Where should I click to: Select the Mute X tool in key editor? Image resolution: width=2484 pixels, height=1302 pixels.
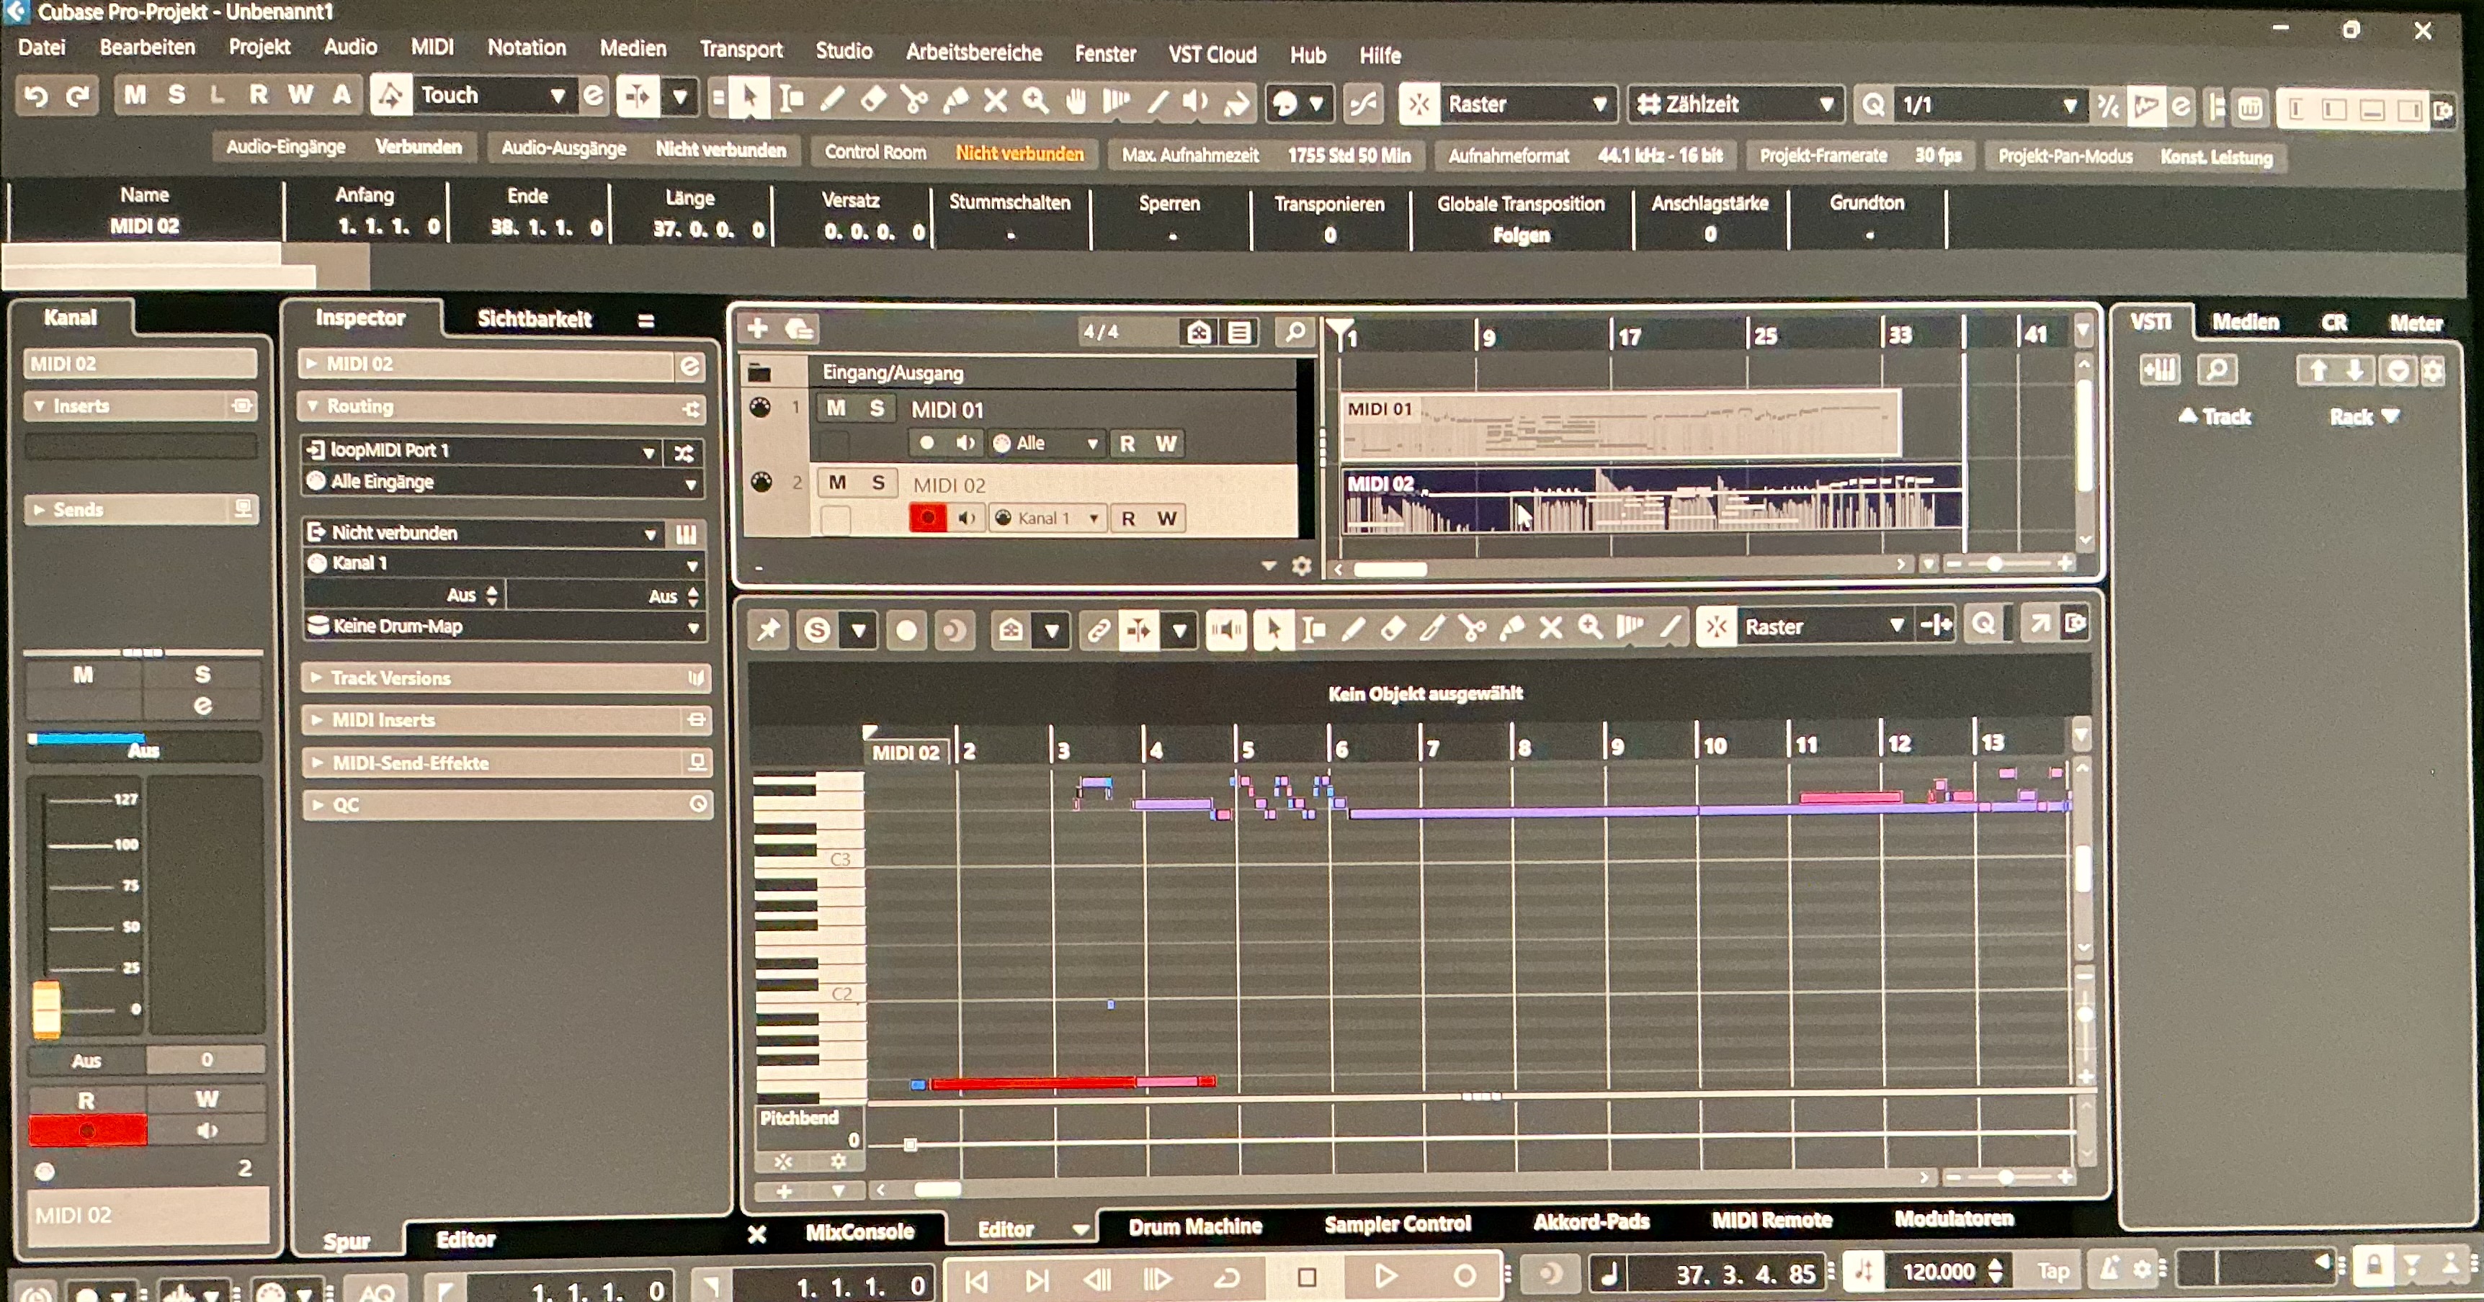tap(1550, 629)
